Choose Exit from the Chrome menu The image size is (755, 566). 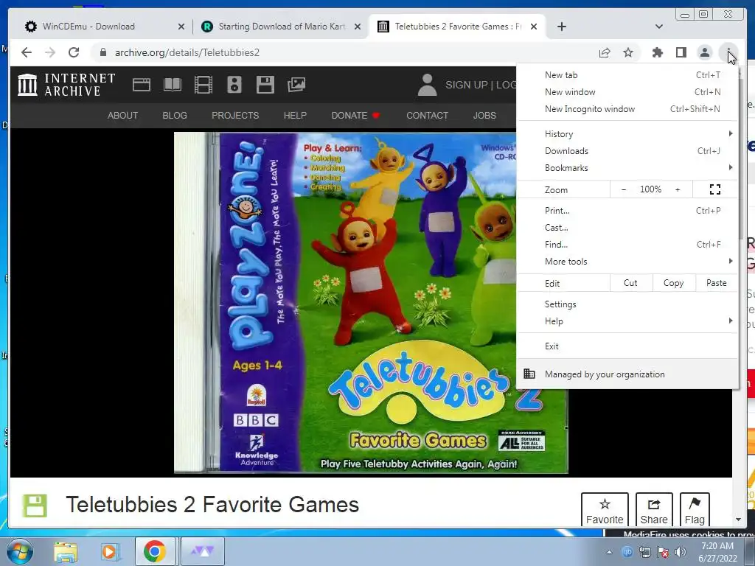pyautogui.click(x=627, y=346)
